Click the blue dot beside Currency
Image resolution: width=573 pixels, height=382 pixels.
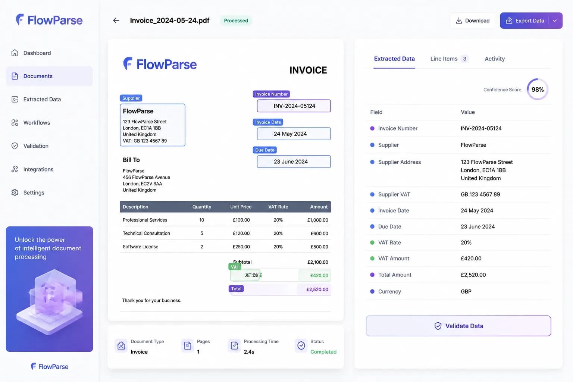pyautogui.click(x=372, y=292)
